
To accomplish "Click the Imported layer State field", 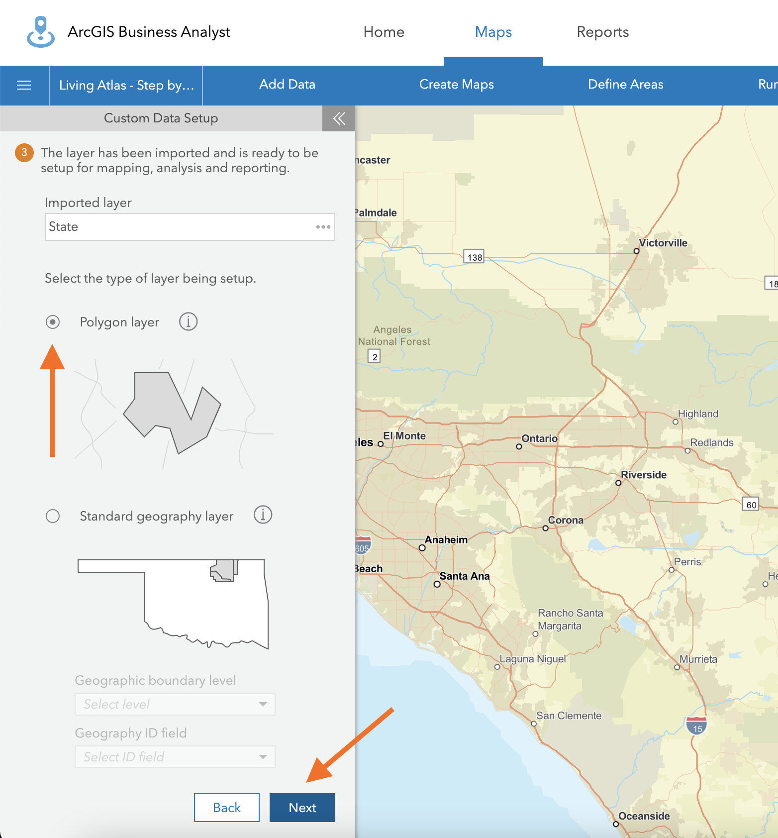I will 190,227.
